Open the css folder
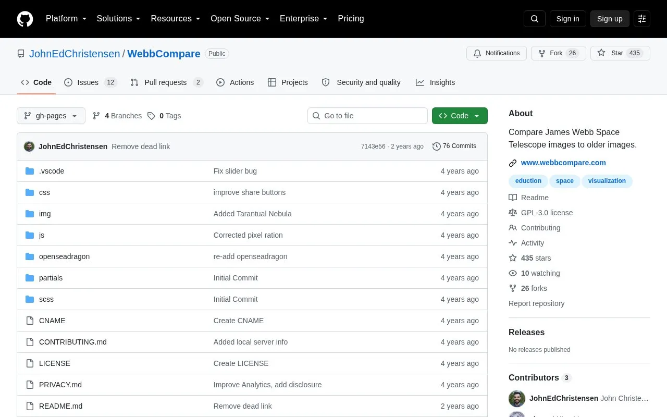The height and width of the screenshot is (417, 667). click(44, 192)
